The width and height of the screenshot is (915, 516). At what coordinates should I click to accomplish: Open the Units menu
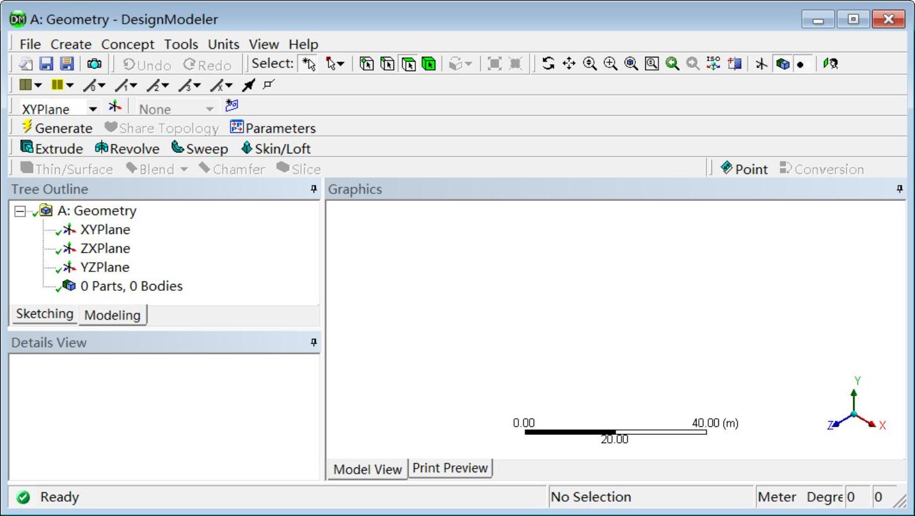click(224, 44)
